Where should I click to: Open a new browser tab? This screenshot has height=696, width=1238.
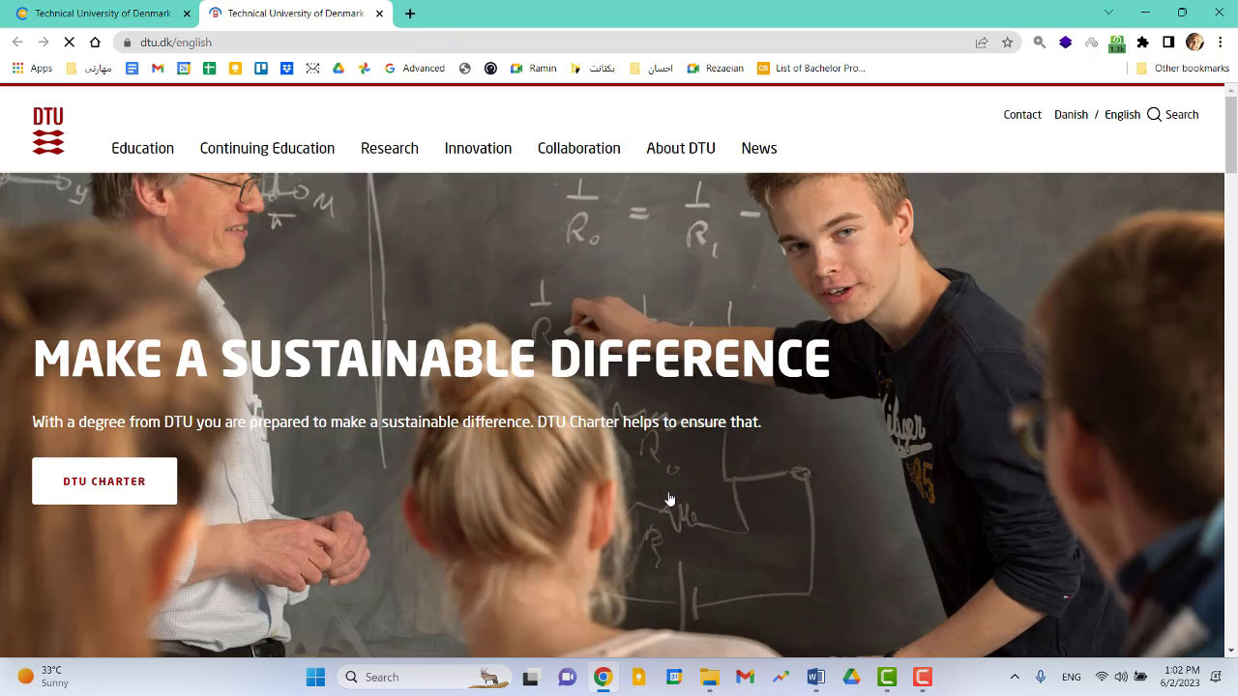point(410,14)
